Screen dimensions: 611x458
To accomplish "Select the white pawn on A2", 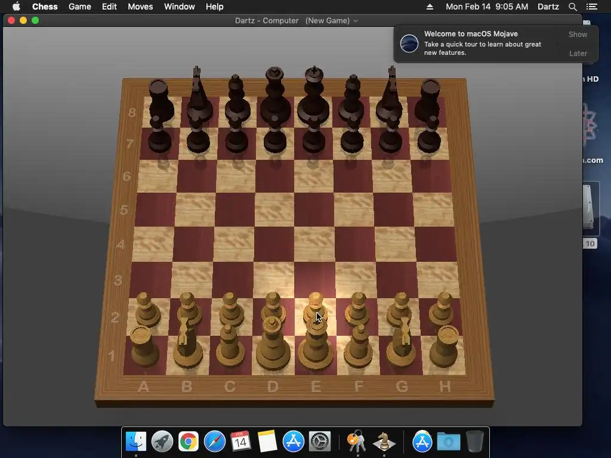I will pos(147,310).
